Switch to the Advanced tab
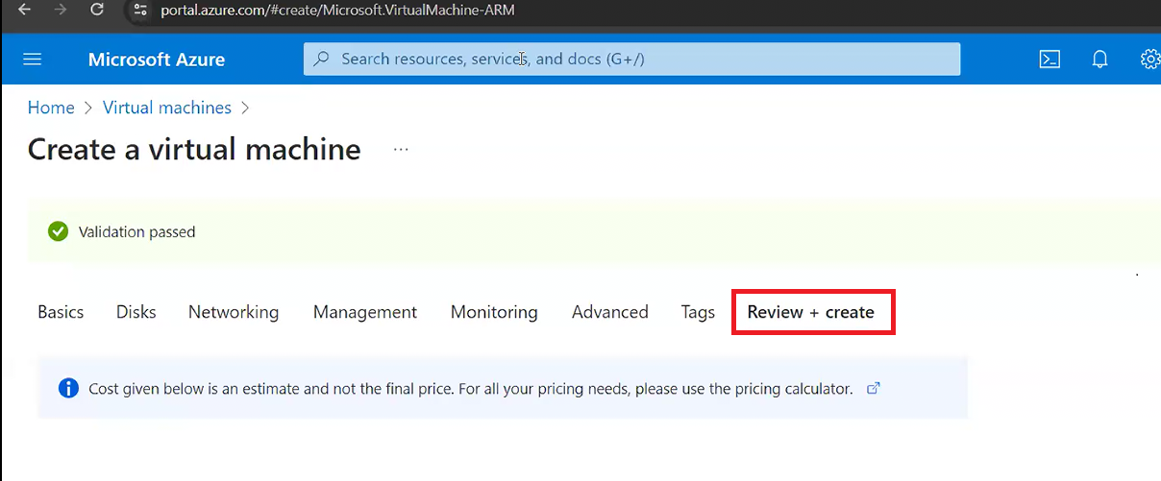Viewport: 1161px width, 481px height. tap(610, 312)
